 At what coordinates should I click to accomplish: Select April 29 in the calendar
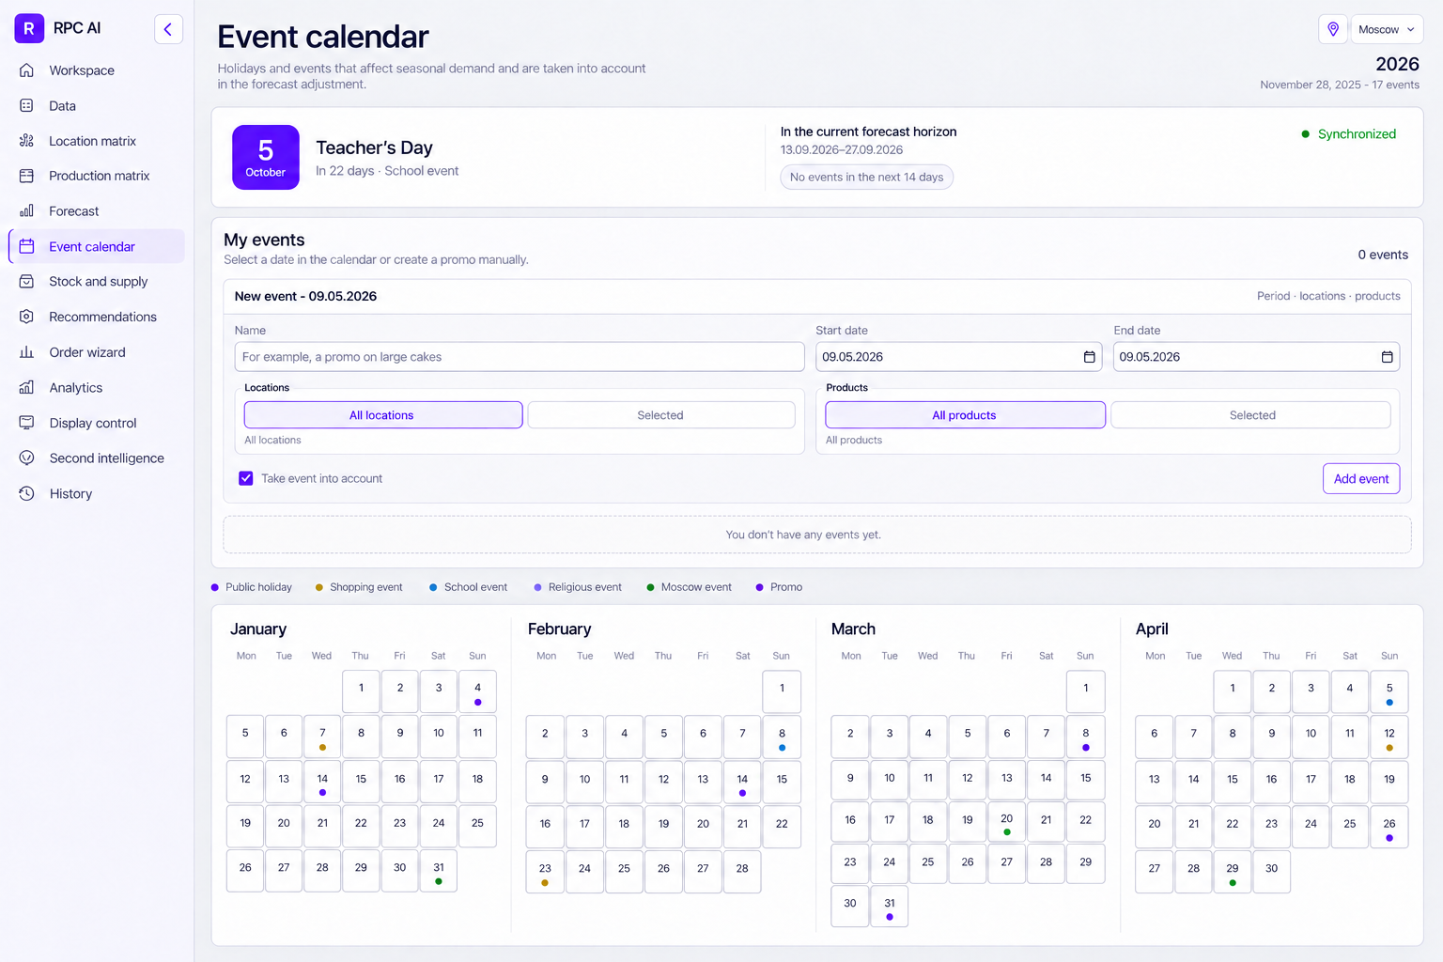tap(1233, 871)
